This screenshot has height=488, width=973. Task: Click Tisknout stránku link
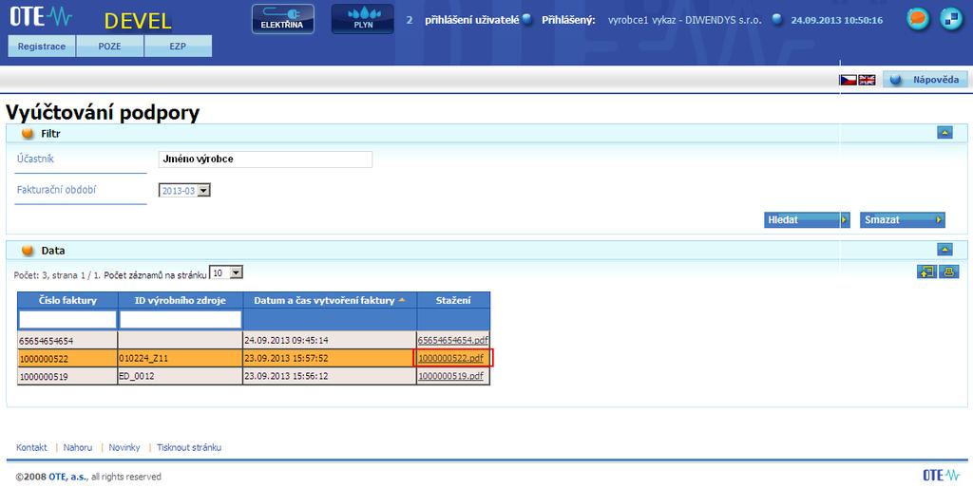(x=189, y=447)
